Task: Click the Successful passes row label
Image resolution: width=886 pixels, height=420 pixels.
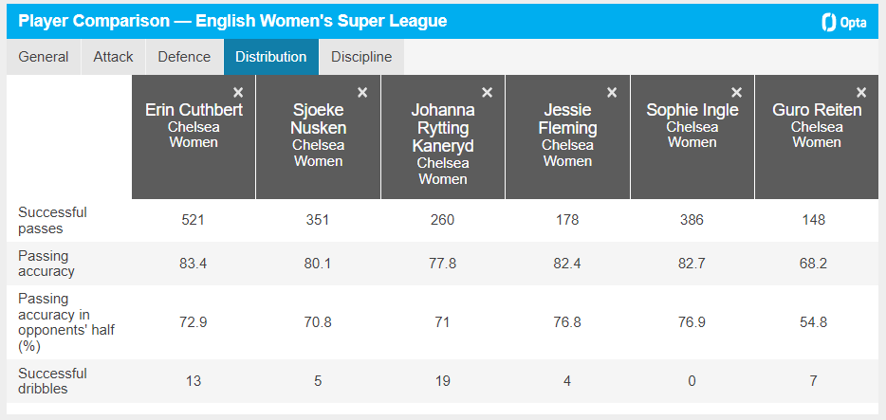Action: (52, 220)
